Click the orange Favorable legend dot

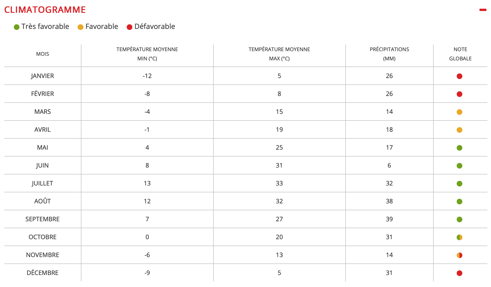(80, 27)
